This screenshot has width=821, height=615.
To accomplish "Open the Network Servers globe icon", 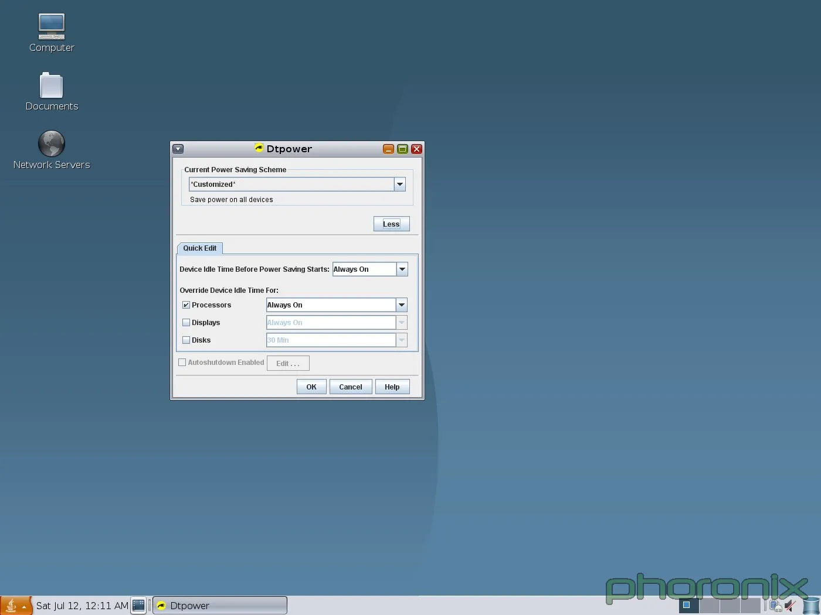I will pos(52,143).
